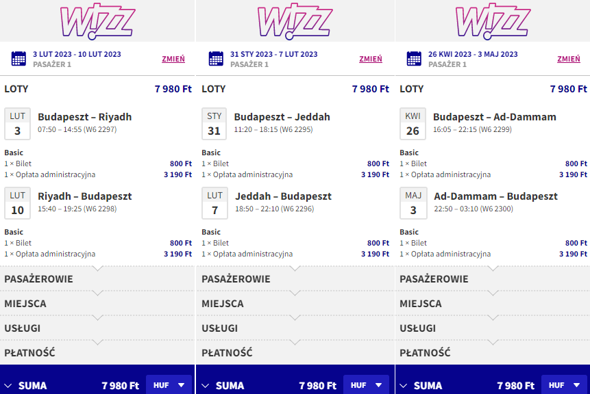Image resolution: width=590 pixels, height=394 pixels.
Task: Open ZMIEŃ link for the Jeddah trip dates
Action: 371,59
